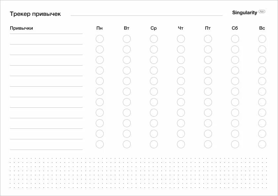Select the Трекер привычек heading
Viewport: 278px width, 196px height.
click(35, 14)
